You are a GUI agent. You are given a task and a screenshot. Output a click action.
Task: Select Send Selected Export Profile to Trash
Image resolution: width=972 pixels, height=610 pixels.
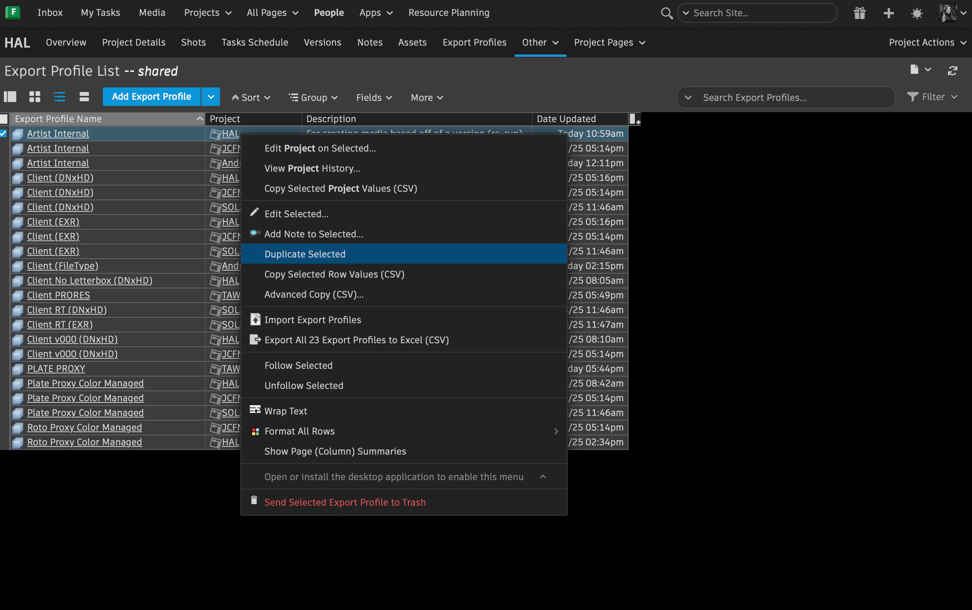tap(344, 502)
